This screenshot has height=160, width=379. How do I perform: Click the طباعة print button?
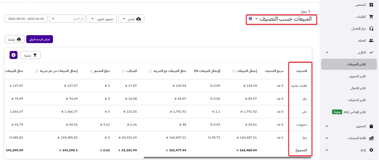(15, 39)
